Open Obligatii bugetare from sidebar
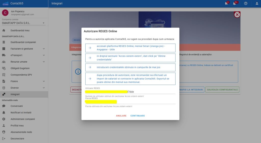Viewport: 261px width, 143px height. (x=20, y=68)
